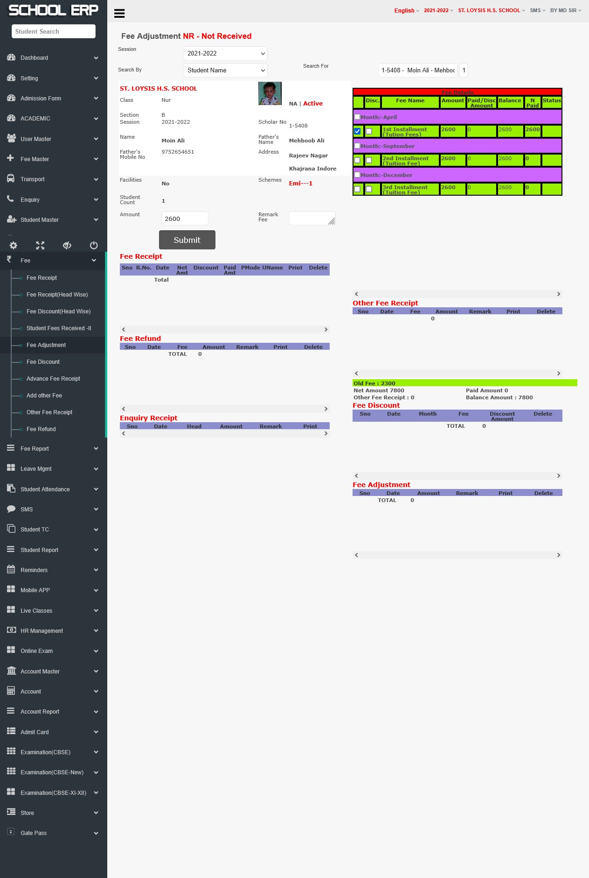The width and height of the screenshot is (589, 878).
Task: Check the 3rd Installment Disc. checkbox
Action: pos(369,189)
